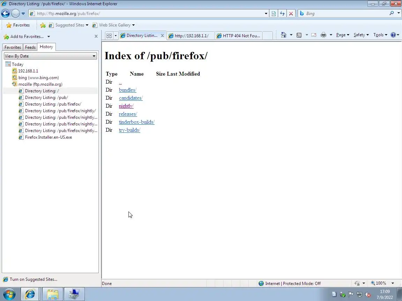Open the 192.168.1.1 history folder

(25, 71)
